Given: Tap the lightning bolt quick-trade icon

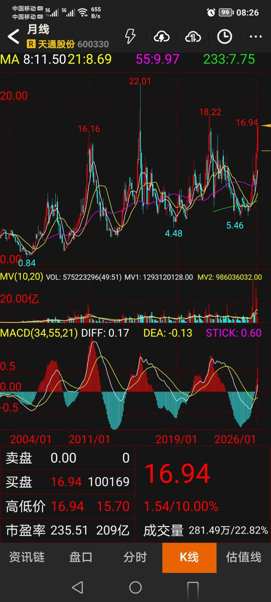Looking at the screenshot, I should click(x=130, y=36).
